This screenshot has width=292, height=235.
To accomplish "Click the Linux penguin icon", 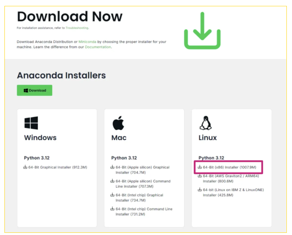I will 206,123.
